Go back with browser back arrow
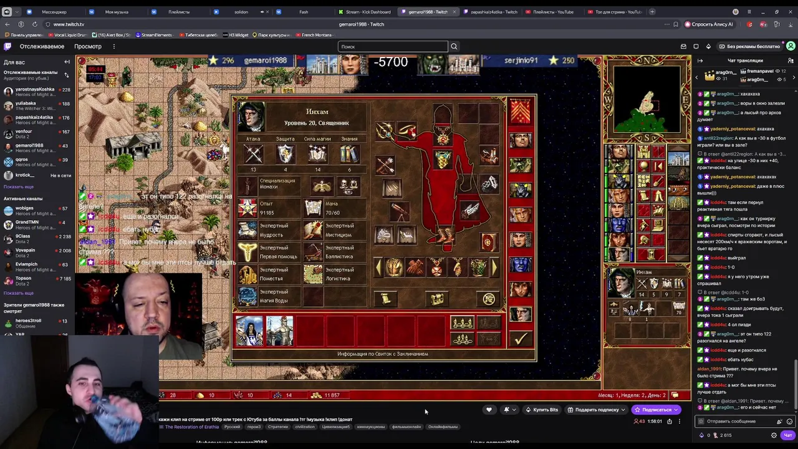The height and width of the screenshot is (449, 798). pyautogui.click(x=7, y=24)
